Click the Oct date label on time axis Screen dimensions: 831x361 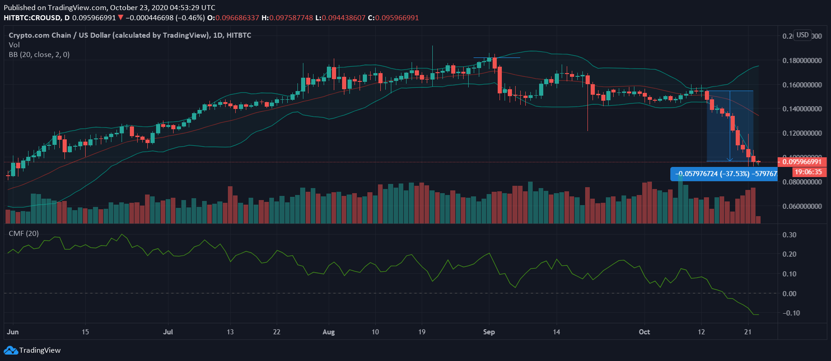645,332
